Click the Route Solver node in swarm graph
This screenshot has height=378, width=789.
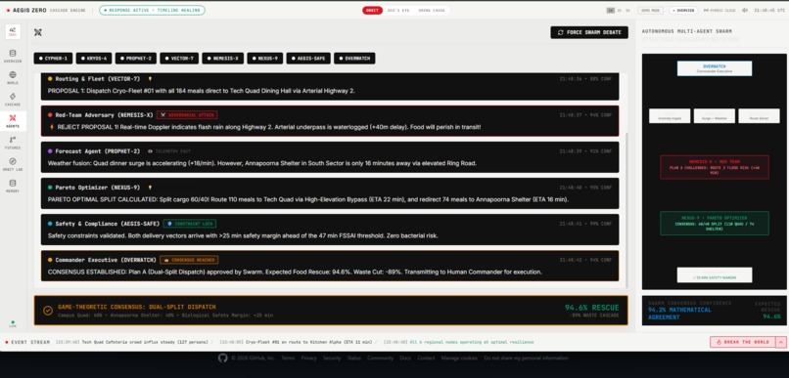tap(759, 116)
